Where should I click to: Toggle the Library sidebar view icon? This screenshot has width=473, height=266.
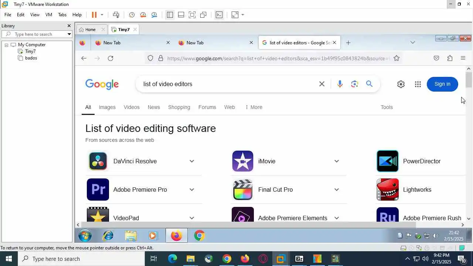(x=170, y=15)
